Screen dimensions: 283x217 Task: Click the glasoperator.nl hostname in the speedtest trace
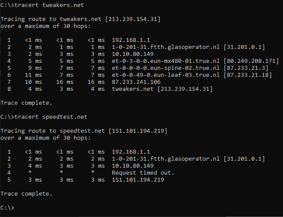coord(166,159)
